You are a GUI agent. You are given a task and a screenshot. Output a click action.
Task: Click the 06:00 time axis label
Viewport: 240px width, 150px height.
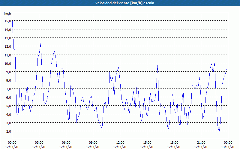66,143
